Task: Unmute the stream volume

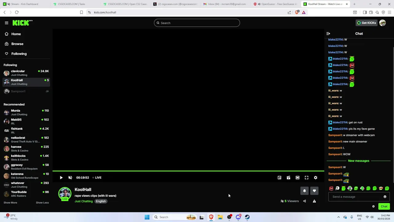Action: coord(70,178)
